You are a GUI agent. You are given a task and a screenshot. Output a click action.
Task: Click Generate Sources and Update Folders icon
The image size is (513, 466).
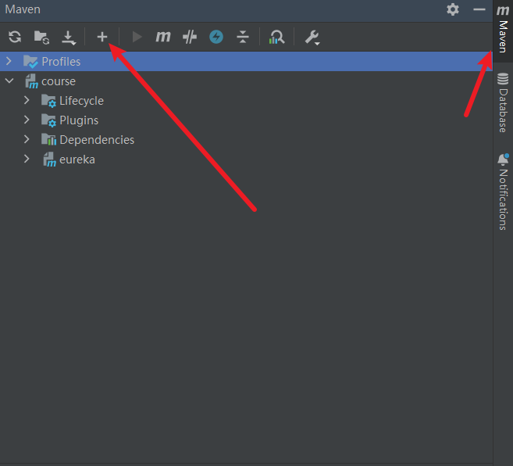tap(41, 37)
